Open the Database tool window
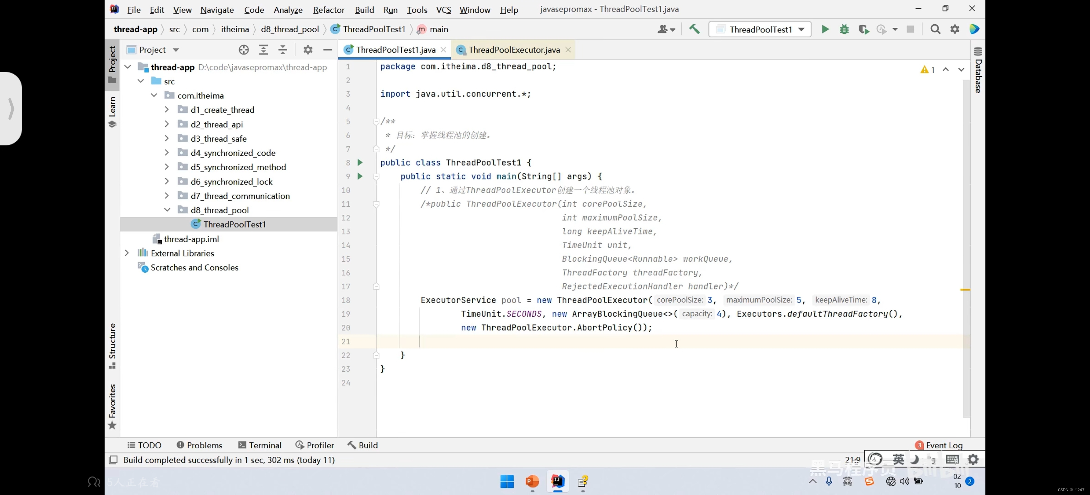This screenshot has width=1090, height=495. point(978,70)
